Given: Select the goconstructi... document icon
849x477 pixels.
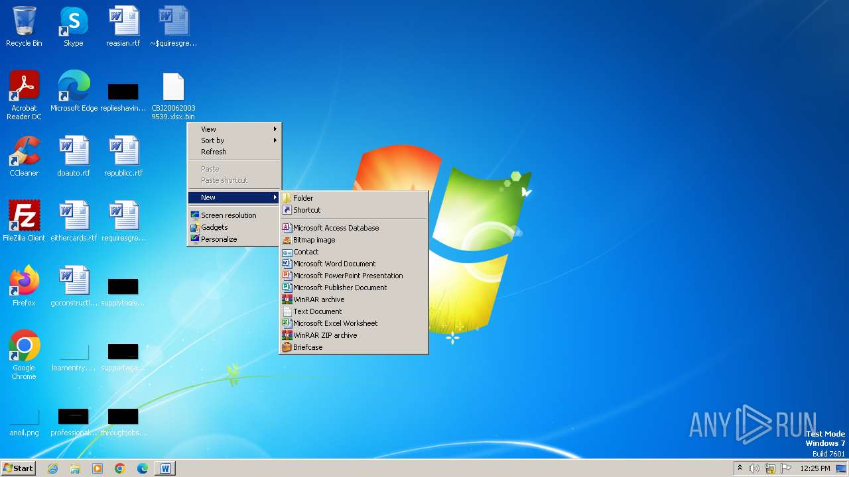Looking at the screenshot, I should 74,286.
